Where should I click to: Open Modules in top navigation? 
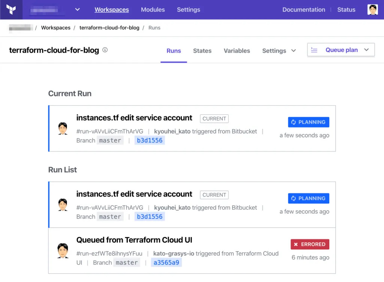pyautogui.click(x=153, y=9)
